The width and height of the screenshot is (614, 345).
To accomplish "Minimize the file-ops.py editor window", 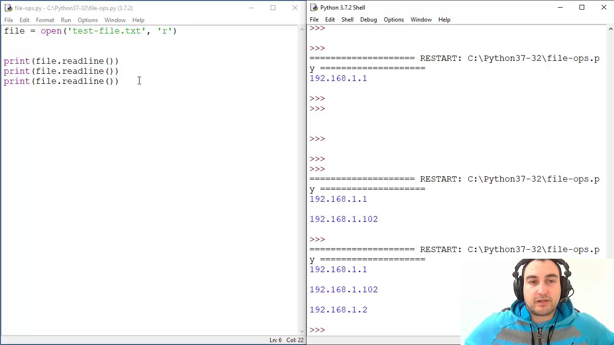I will [x=251, y=8].
